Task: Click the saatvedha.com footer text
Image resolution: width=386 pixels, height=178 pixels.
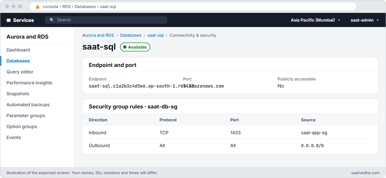Action: (x=365, y=173)
